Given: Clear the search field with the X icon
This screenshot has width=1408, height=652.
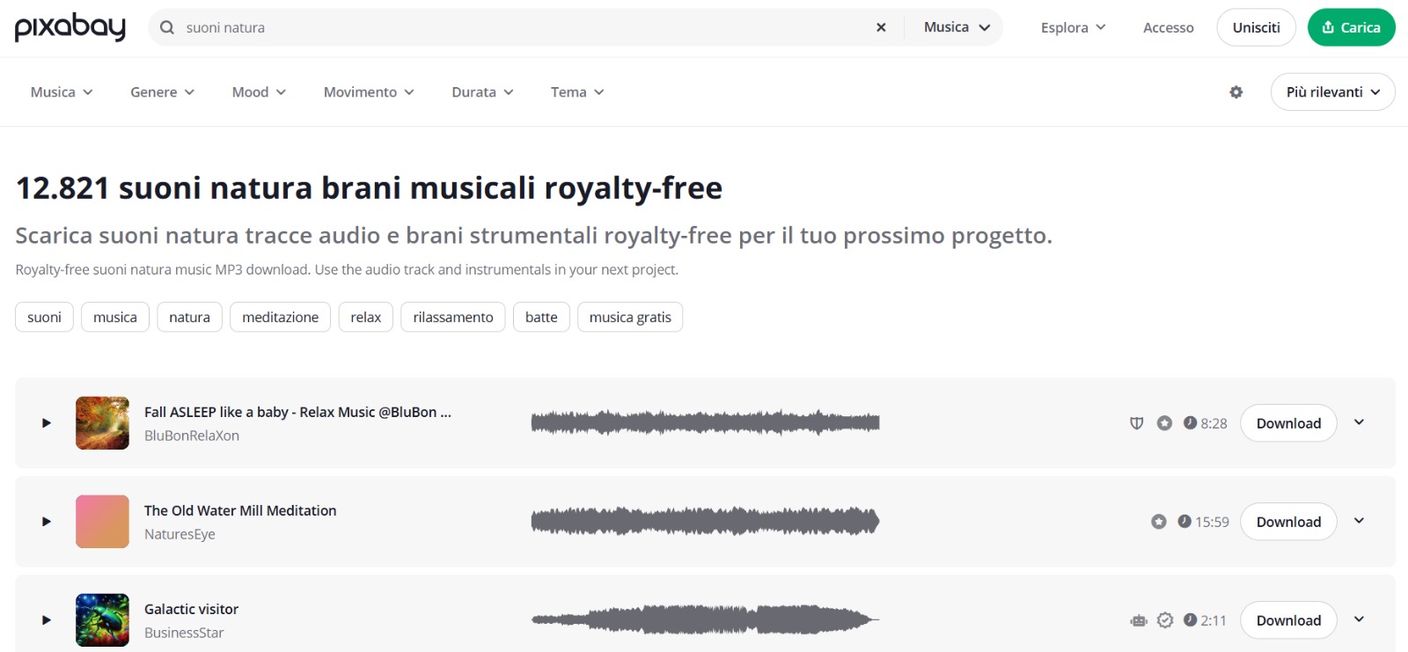Looking at the screenshot, I should pos(881,27).
